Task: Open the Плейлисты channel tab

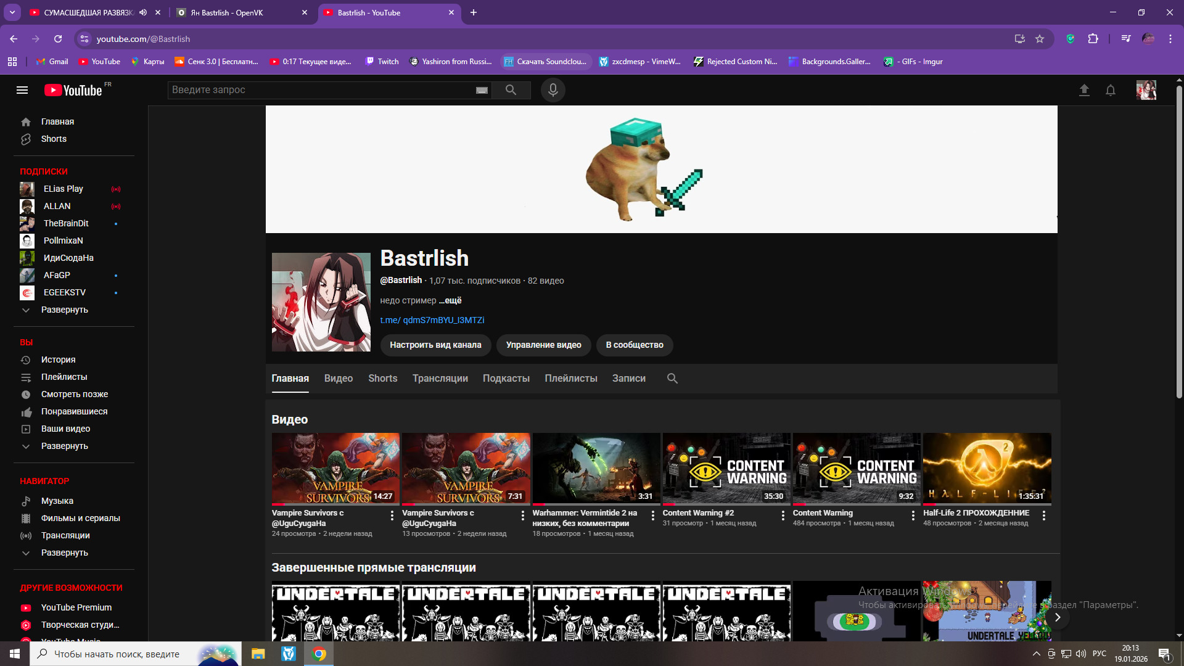Action: [x=570, y=379]
